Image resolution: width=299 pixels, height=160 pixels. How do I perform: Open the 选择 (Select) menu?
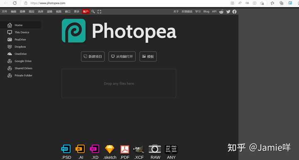click(40, 12)
